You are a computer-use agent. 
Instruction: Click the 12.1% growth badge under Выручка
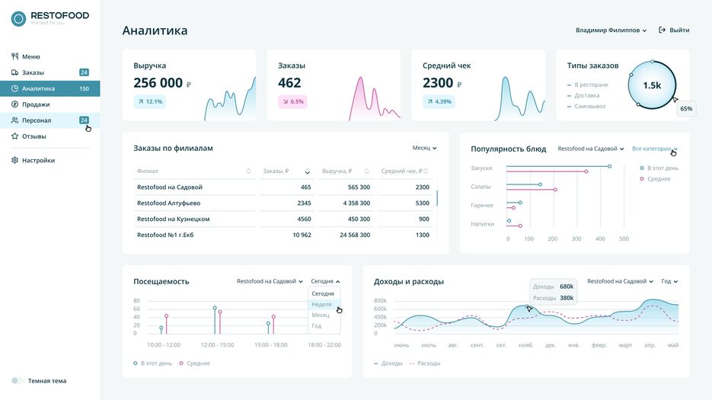(x=150, y=101)
